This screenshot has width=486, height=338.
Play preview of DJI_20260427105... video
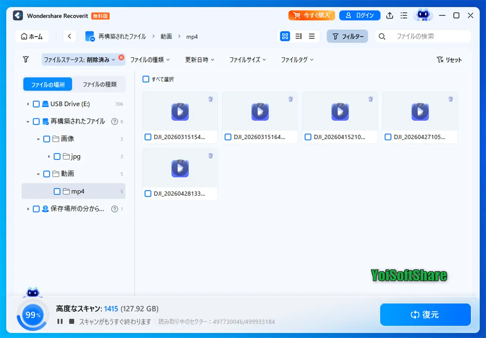[420, 112]
